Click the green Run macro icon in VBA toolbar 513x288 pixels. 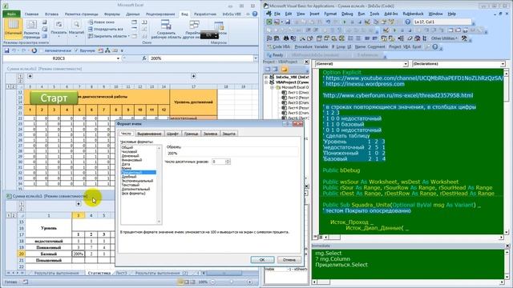[344, 22]
